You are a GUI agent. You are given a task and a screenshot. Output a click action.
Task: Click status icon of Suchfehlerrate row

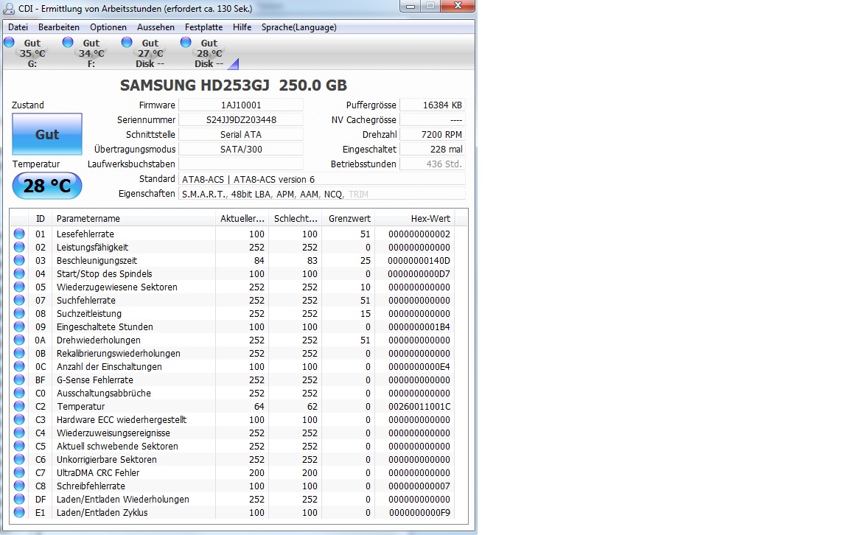point(19,300)
